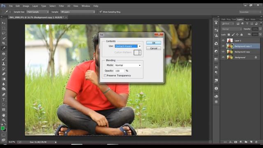The height and width of the screenshot is (148, 263).
Task: Open the Character panel icon
Action: (216, 67)
